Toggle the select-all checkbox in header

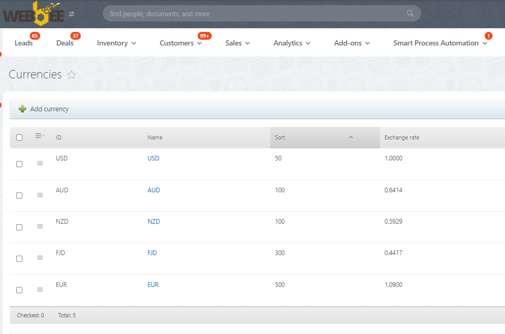pyautogui.click(x=19, y=137)
